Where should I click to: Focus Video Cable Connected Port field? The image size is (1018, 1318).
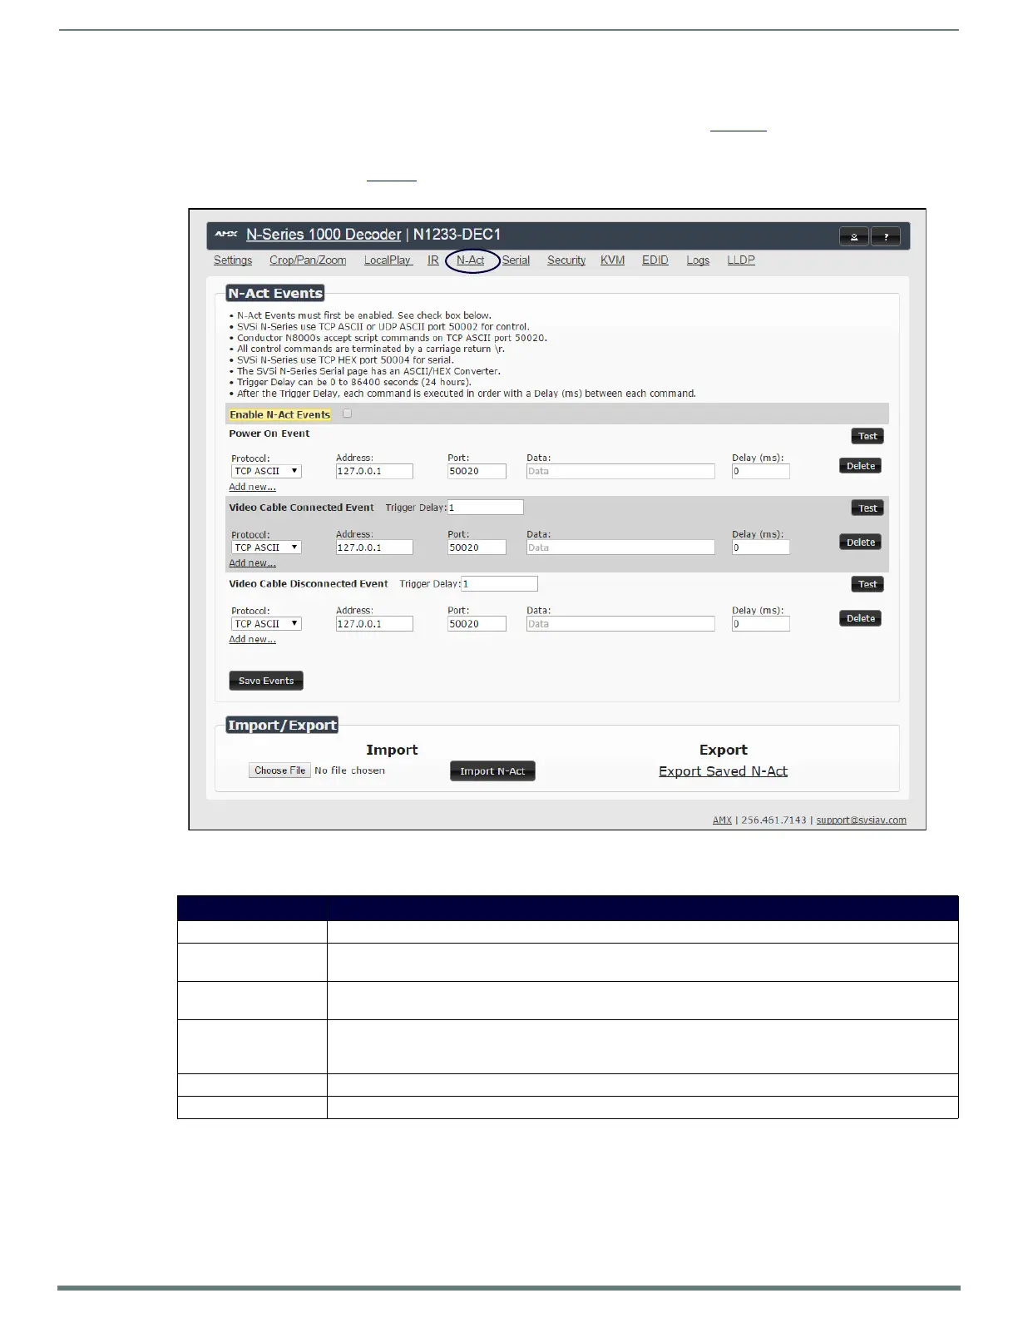coord(477,548)
